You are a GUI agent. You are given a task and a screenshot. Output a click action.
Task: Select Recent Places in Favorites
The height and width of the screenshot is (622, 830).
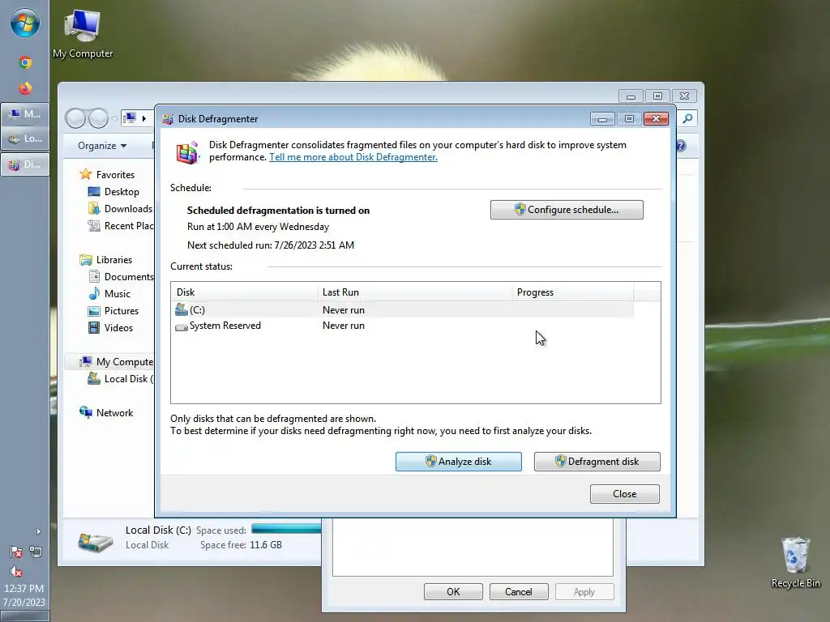tap(120, 225)
